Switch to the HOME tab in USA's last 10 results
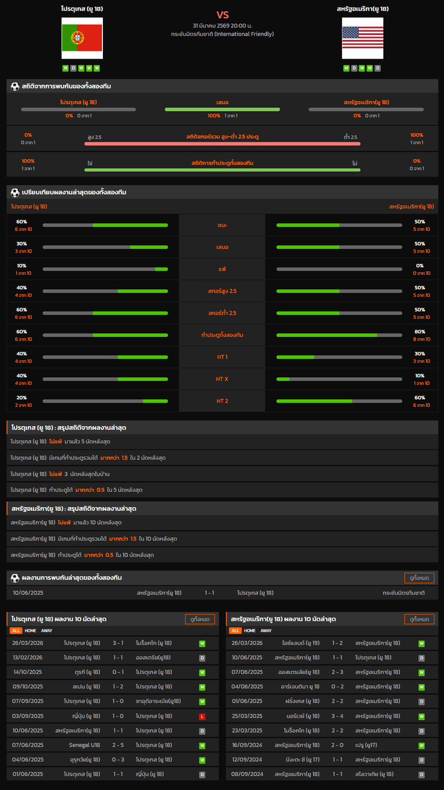 (250, 631)
